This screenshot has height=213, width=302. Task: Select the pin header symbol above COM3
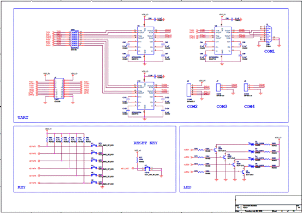218,88
